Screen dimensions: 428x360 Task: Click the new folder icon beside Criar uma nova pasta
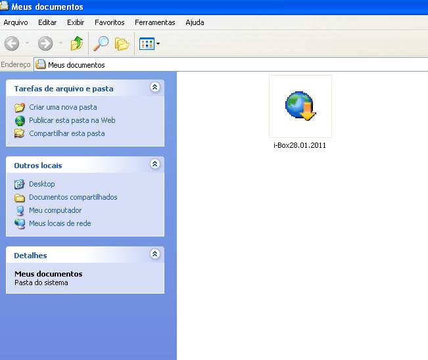20,108
